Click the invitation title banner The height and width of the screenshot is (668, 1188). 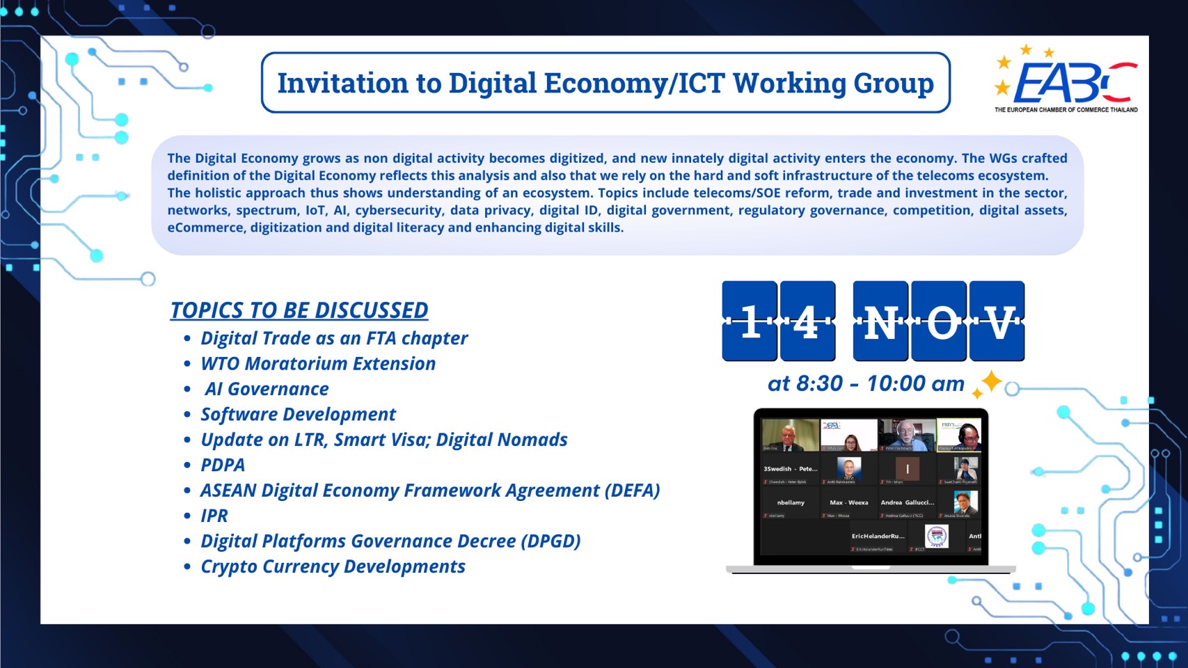(x=605, y=83)
